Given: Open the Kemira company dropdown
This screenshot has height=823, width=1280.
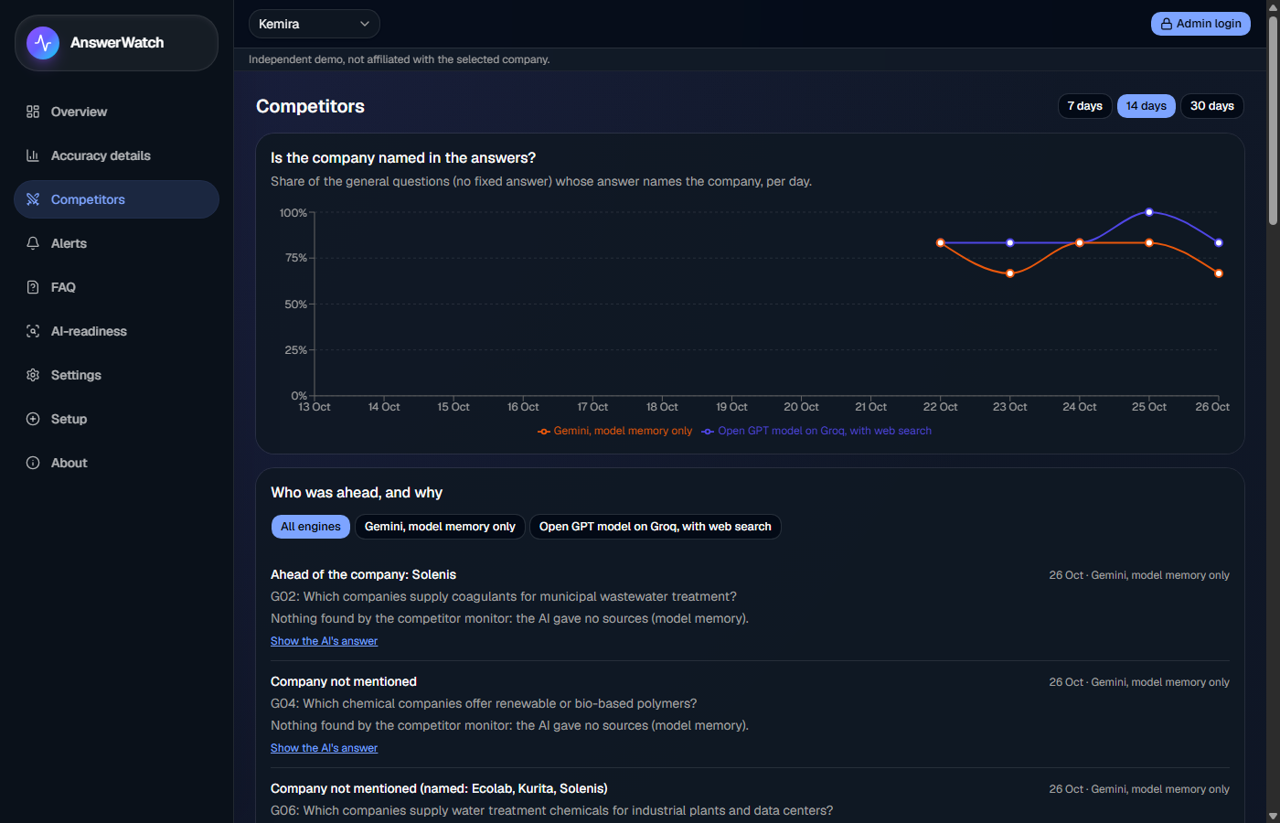Looking at the screenshot, I should pos(314,24).
